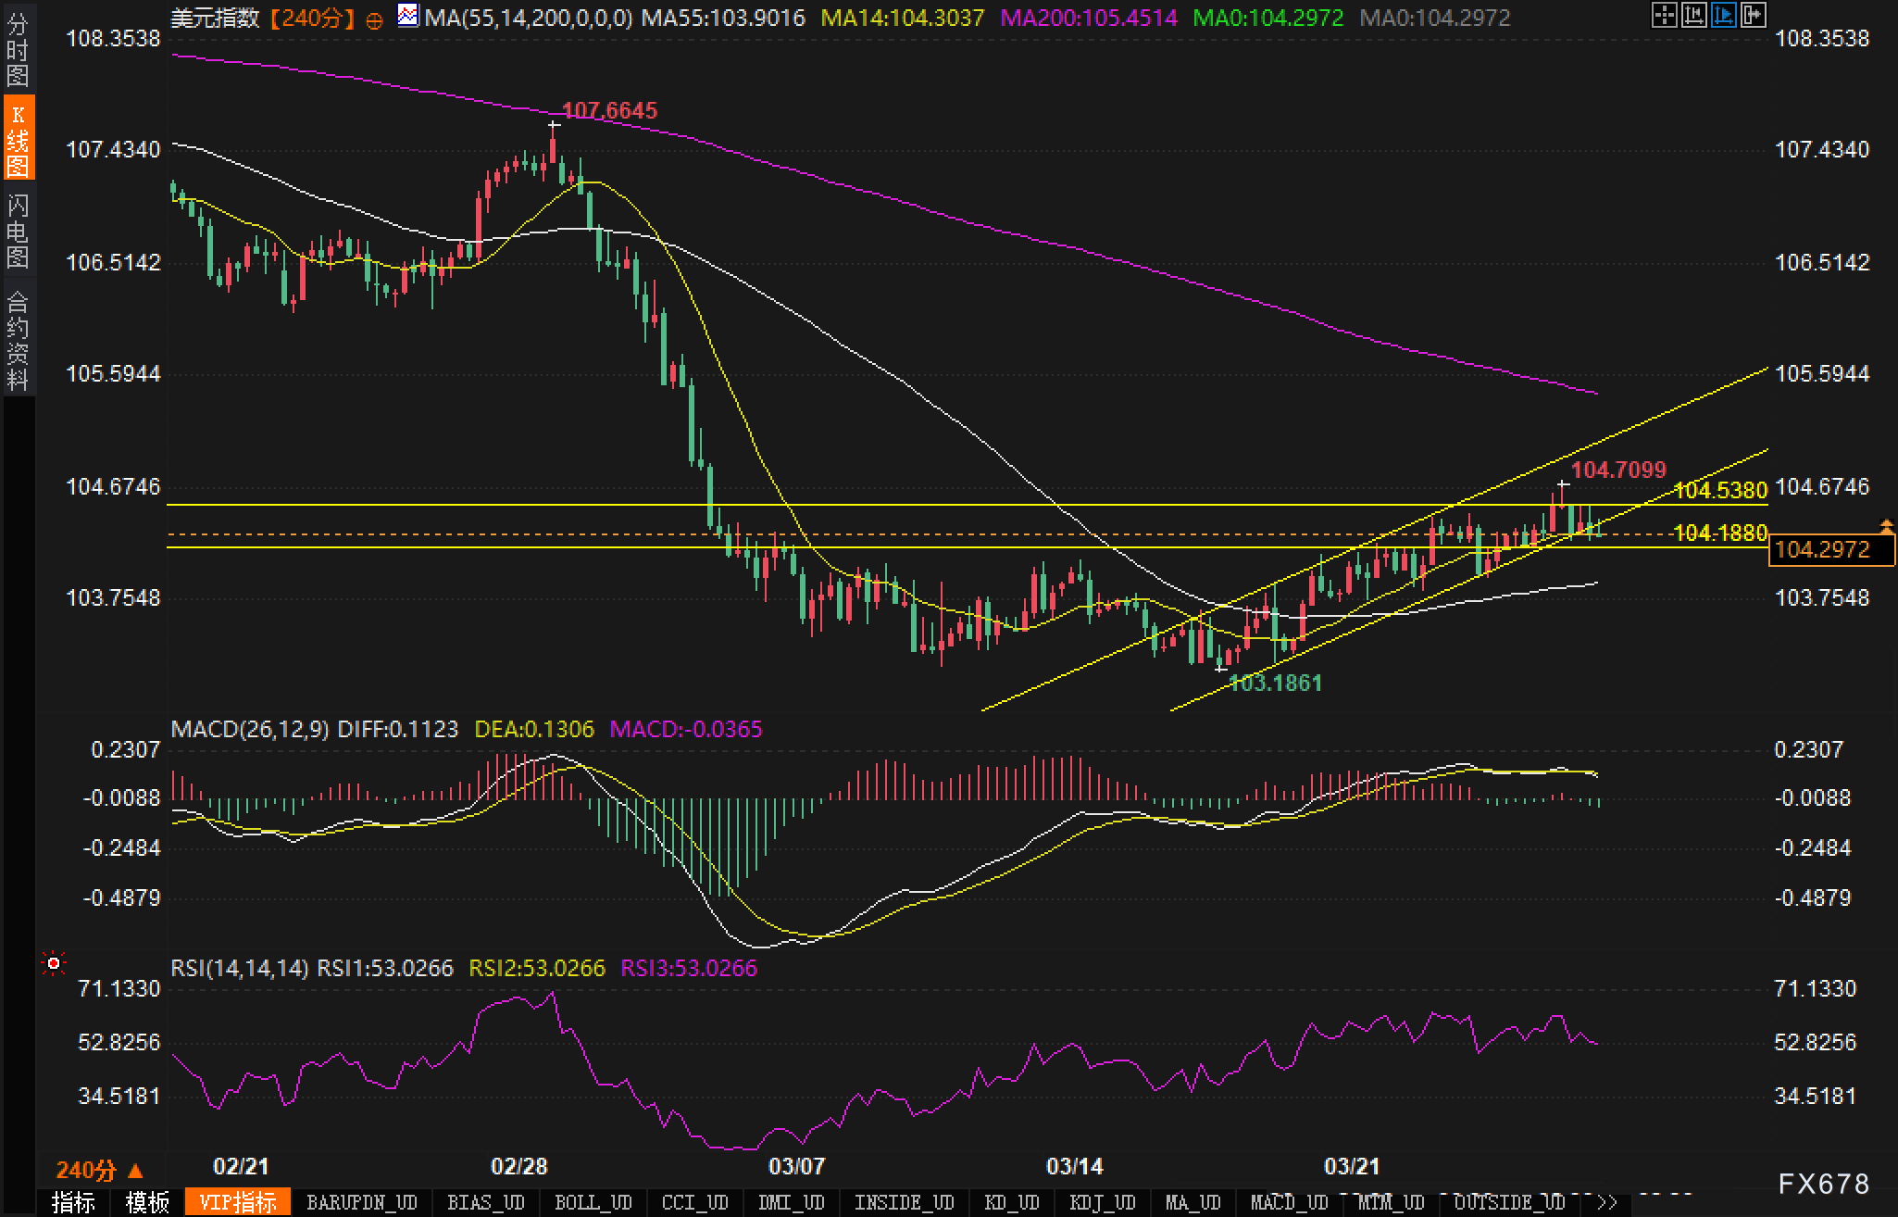Select the VIP指标 tab
1898x1217 pixels.
tap(237, 1202)
